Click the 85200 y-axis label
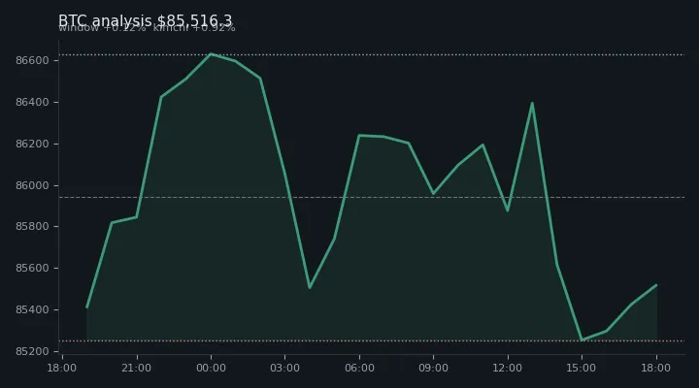The height and width of the screenshot is (388, 699). [32, 351]
